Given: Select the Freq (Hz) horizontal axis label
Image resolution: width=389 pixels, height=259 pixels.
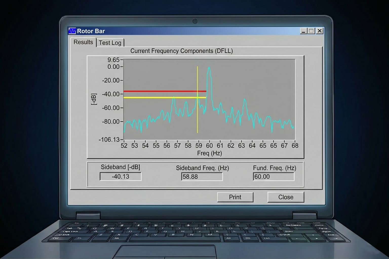Looking at the screenshot, I should point(209,153).
